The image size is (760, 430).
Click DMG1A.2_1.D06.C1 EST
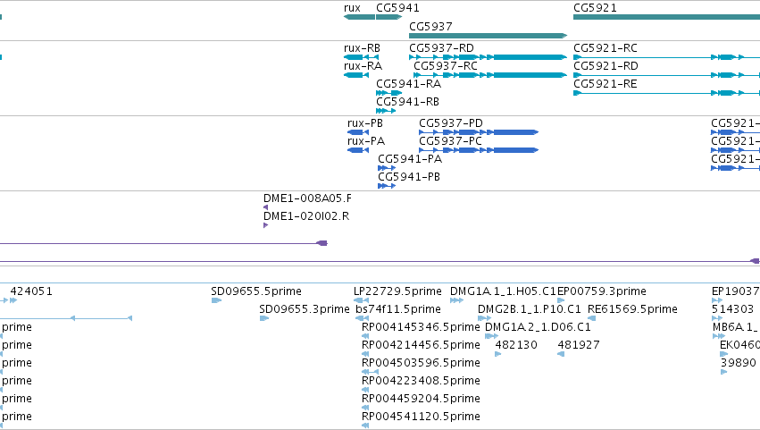click(x=538, y=327)
